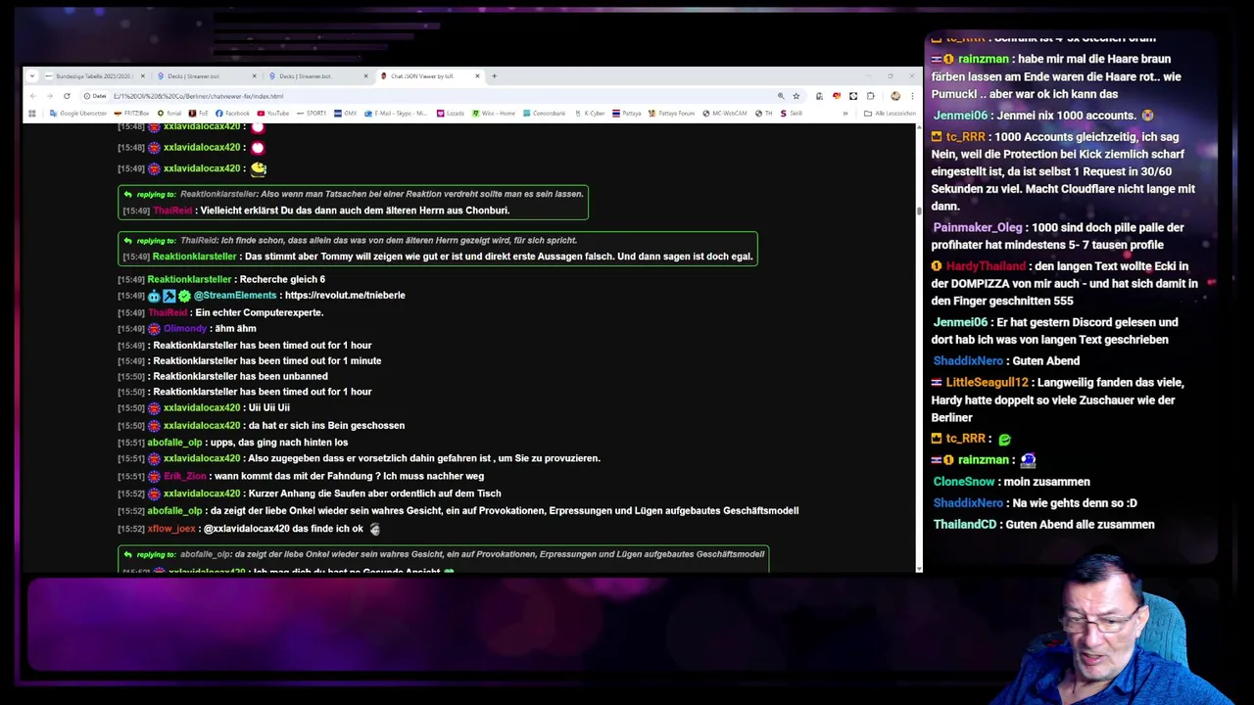
Task: Open the Chrome three-dot menu
Action: click(x=912, y=96)
